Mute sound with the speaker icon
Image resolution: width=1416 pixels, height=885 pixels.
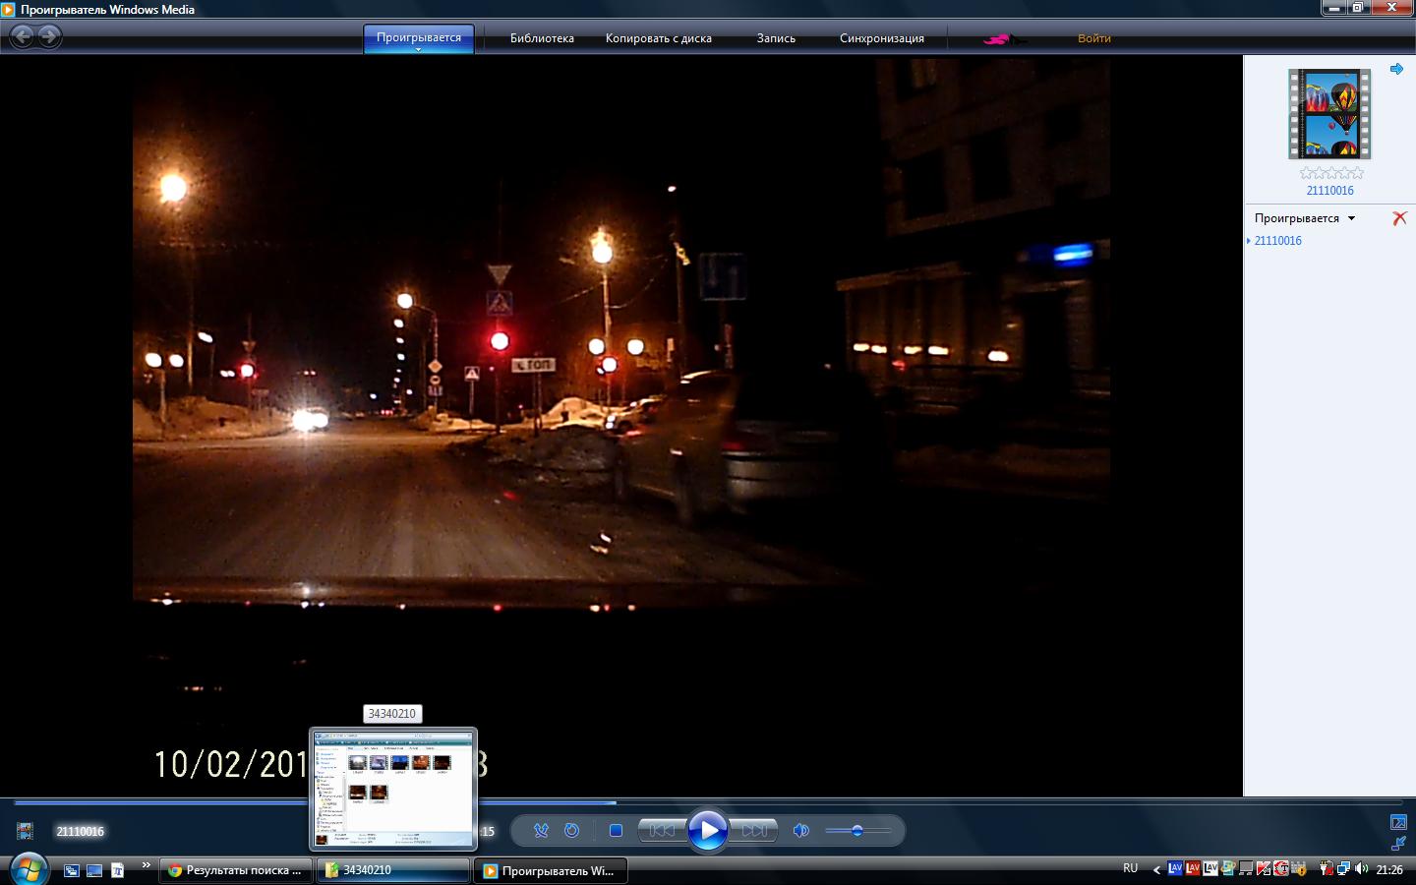(x=801, y=831)
